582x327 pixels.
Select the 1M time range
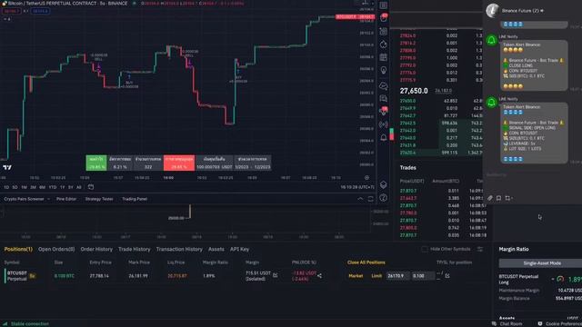pos(24,187)
